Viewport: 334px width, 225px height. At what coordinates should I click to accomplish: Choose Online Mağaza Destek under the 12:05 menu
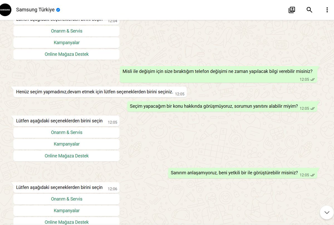(67, 156)
